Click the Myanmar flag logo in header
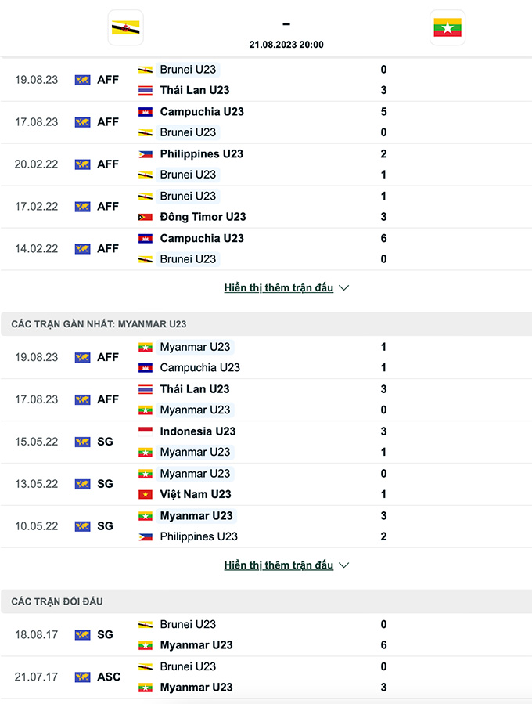 point(448,28)
